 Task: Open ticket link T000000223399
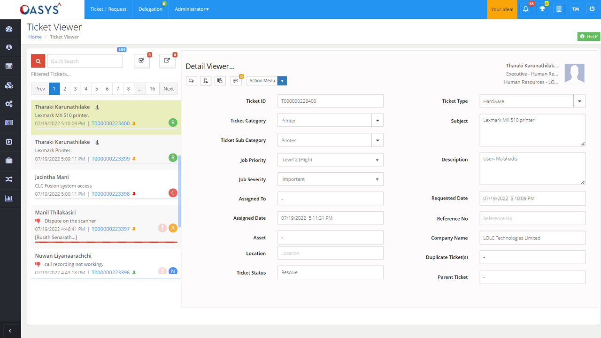click(x=110, y=159)
